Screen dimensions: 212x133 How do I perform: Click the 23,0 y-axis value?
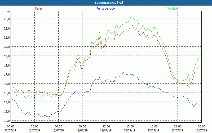[7, 19]
